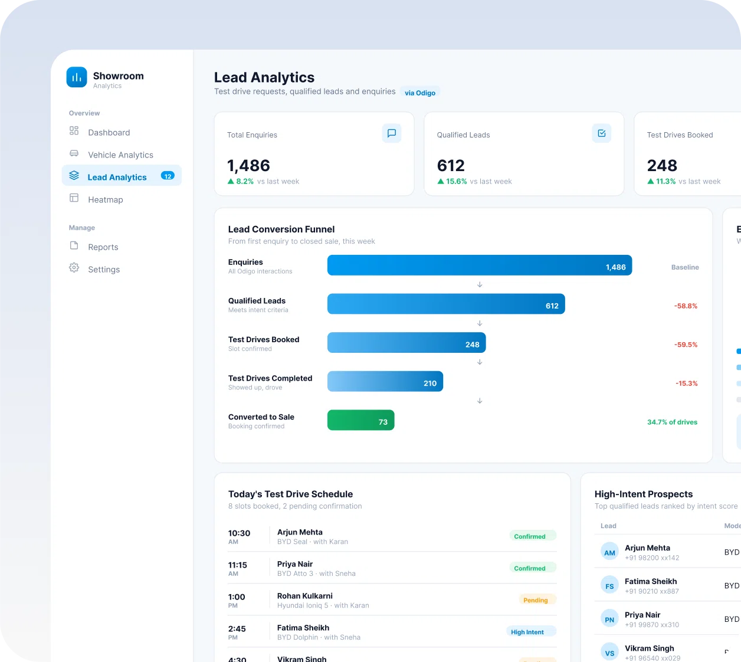Click the AM avatar for Arjun Mehta
Image resolution: width=741 pixels, height=662 pixels.
pos(609,552)
